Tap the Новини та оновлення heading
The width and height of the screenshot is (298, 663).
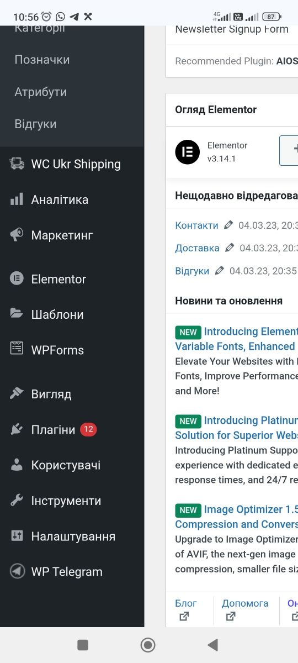[x=228, y=301]
